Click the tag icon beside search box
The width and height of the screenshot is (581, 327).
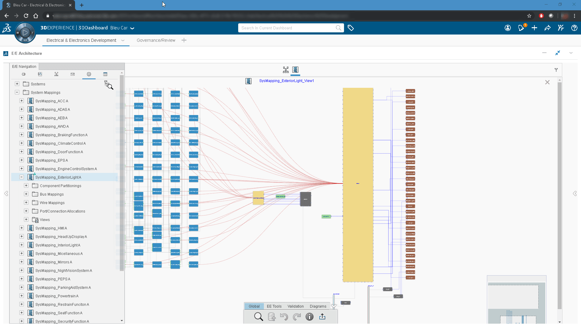point(351,28)
